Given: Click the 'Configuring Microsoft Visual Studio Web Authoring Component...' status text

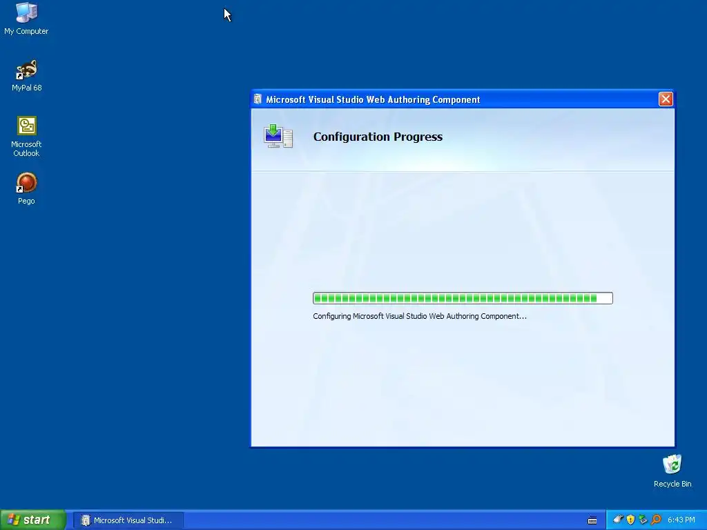Looking at the screenshot, I should click(x=419, y=316).
